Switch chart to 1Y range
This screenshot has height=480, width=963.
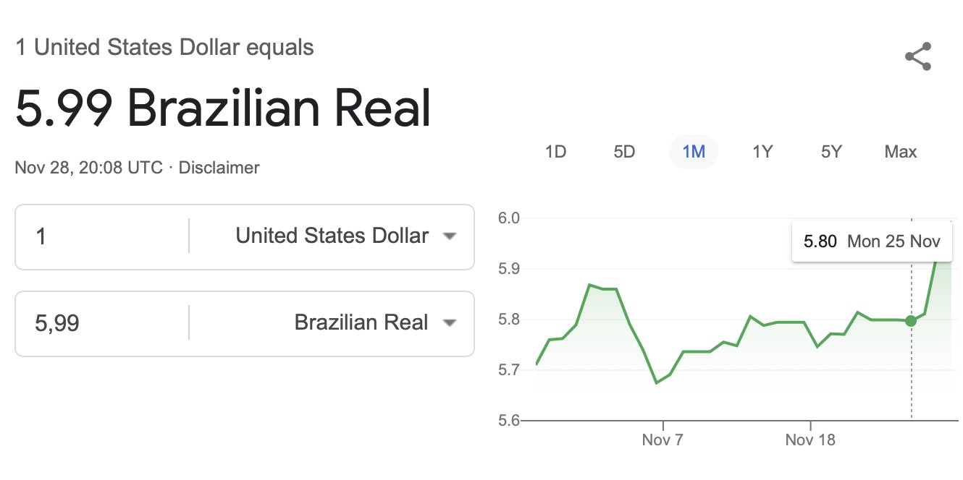[x=762, y=152]
